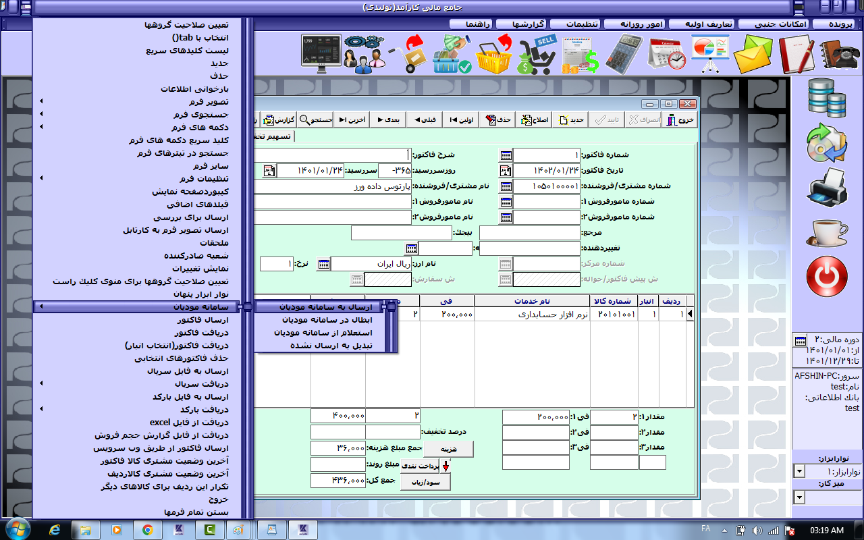Screen dimensions: 864x540
Task: Open the yellow envelopes mail icon
Action: [x=753, y=54]
